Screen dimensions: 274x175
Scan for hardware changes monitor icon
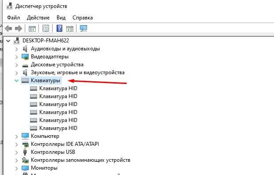tap(84, 28)
